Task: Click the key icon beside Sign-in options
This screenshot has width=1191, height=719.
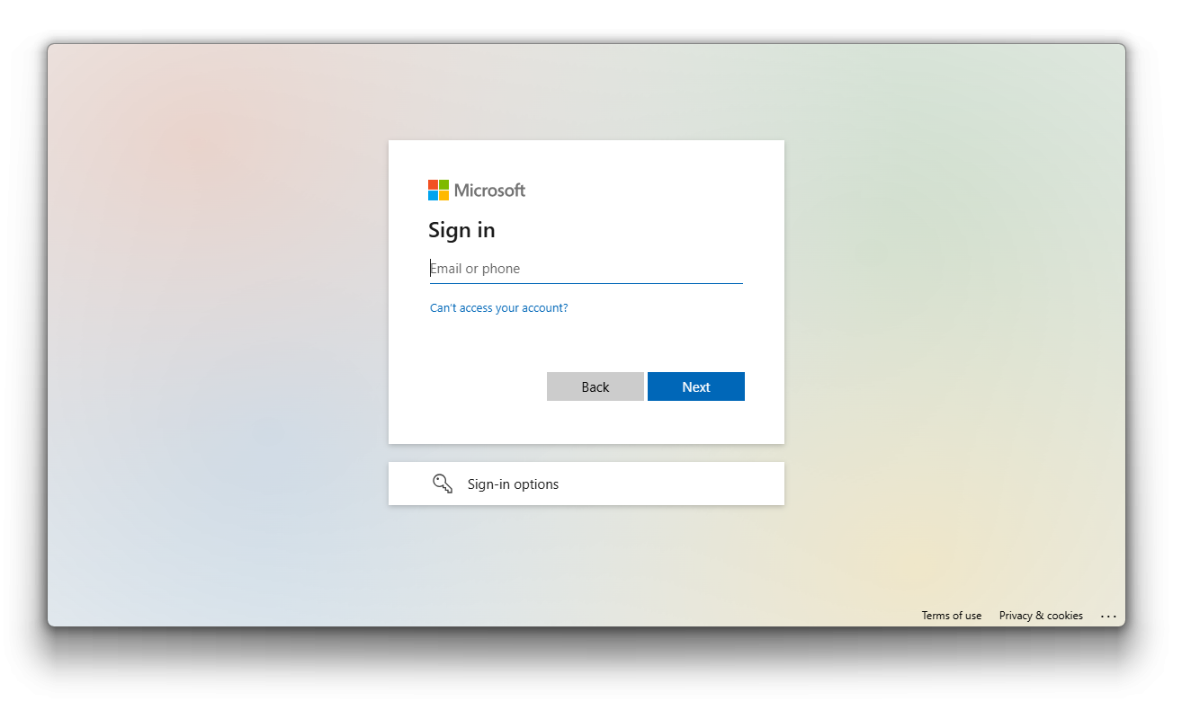Action: tap(443, 484)
